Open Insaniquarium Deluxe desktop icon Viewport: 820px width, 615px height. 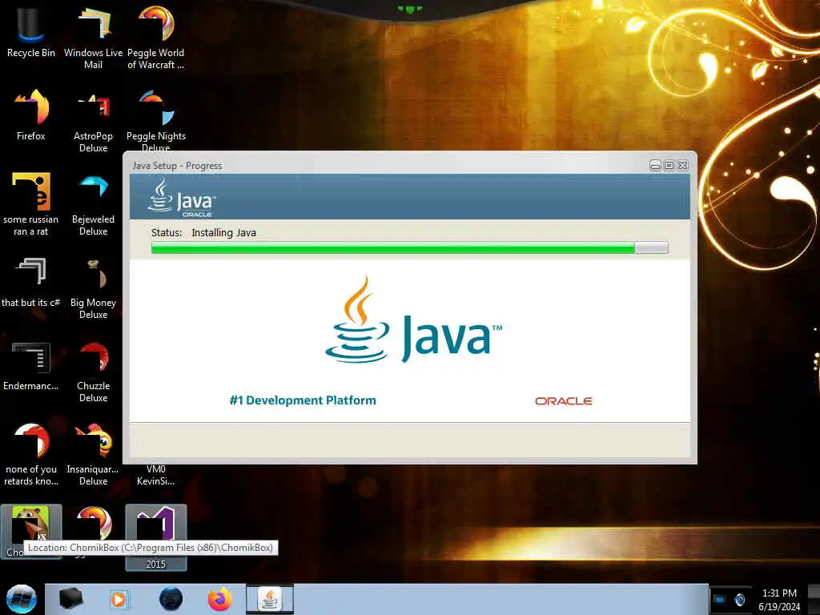(93, 454)
